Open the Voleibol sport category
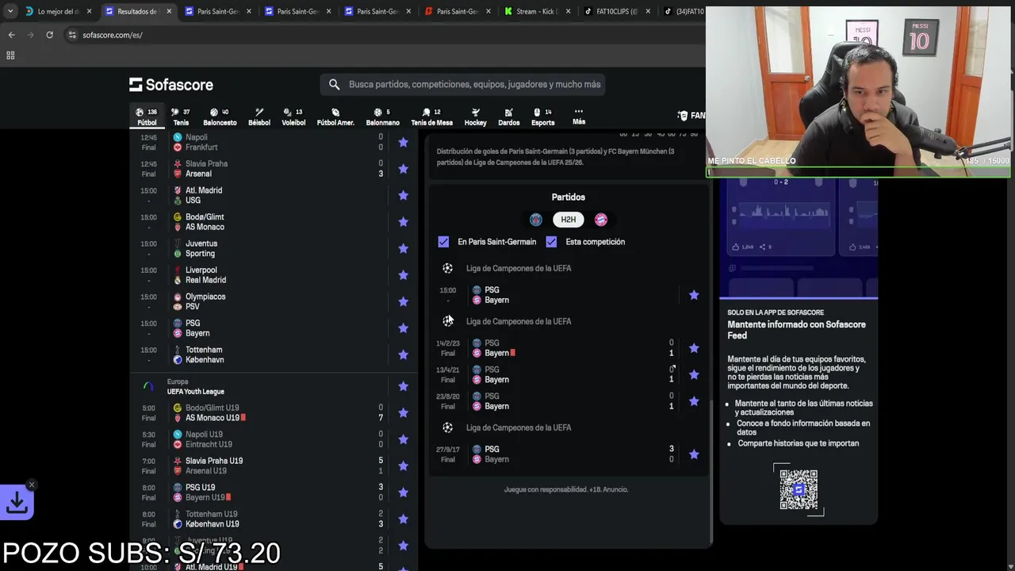Image resolution: width=1015 pixels, height=571 pixels. point(293,117)
